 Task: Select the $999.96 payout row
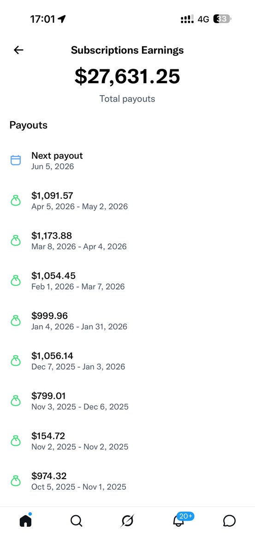coord(127,321)
